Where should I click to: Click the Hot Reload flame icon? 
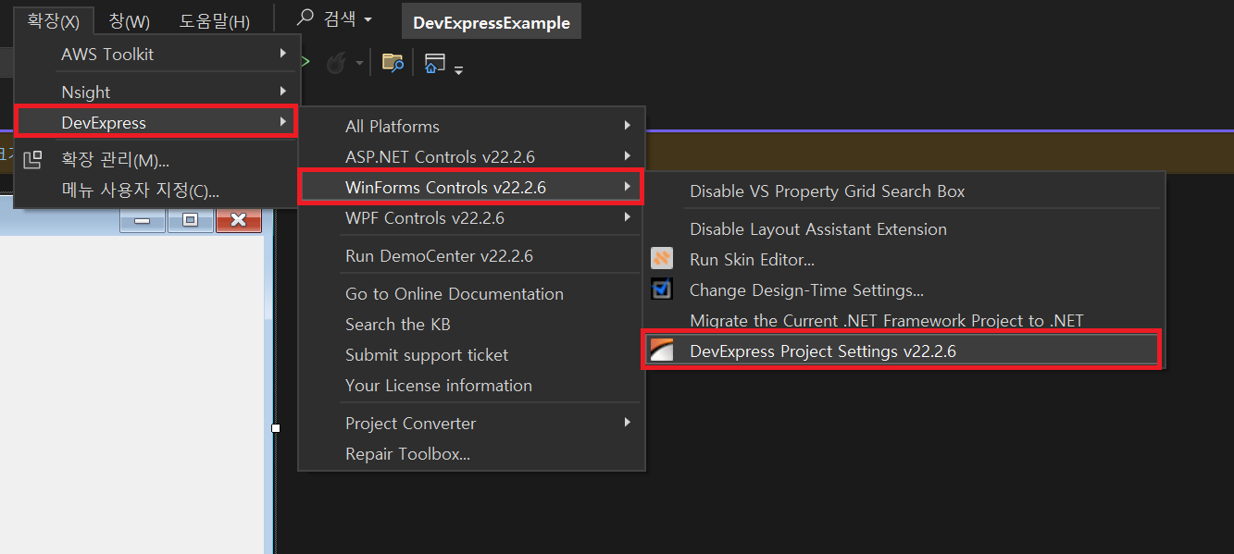pyautogui.click(x=335, y=63)
